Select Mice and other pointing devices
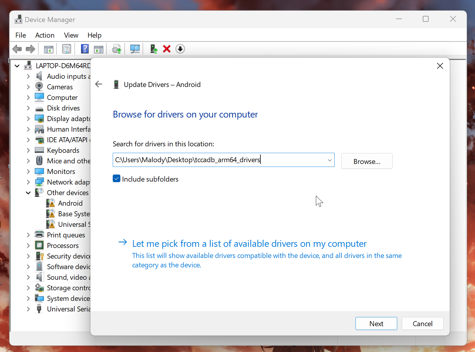Image resolution: width=475 pixels, height=352 pixels. point(69,161)
